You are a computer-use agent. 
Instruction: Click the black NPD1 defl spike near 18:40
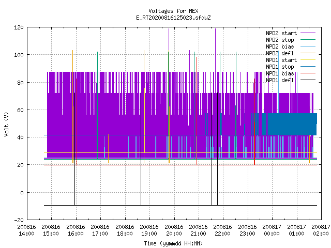[141, 149]
